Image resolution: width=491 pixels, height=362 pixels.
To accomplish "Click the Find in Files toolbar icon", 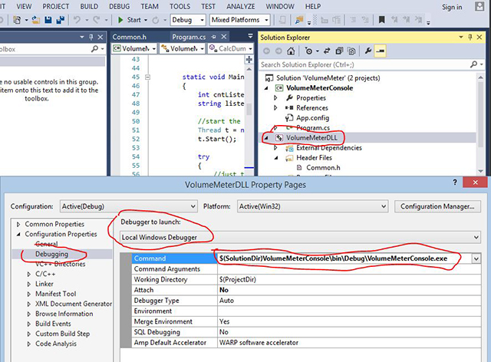I will [x=299, y=20].
